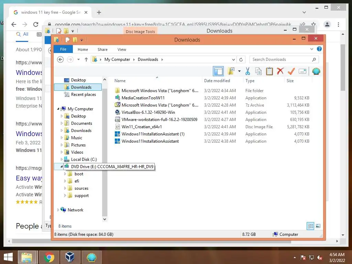This screenshot has height=264, width=352.
Task: Expand the Music tree node
Action: tap(62, 138)
